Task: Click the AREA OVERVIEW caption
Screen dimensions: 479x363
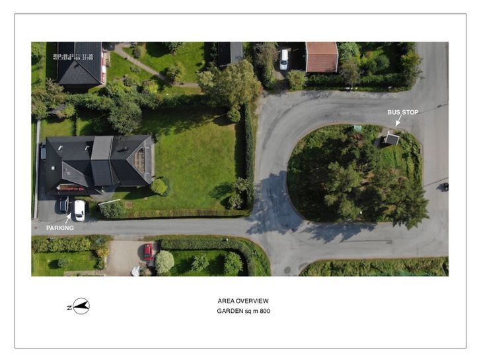Action: pyautogui.click(x=243, y=301)
